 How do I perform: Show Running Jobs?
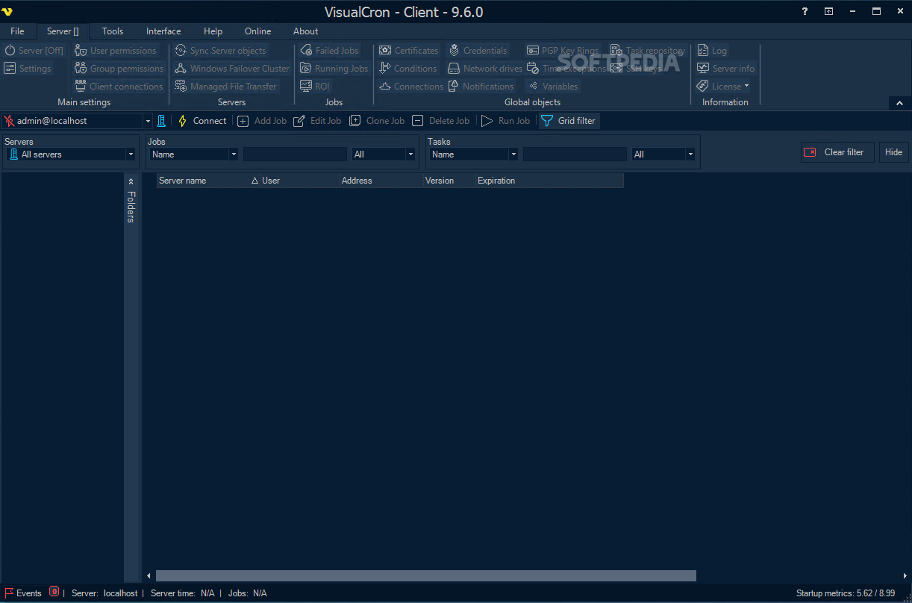pyautogui.click(x=334, y=69)
